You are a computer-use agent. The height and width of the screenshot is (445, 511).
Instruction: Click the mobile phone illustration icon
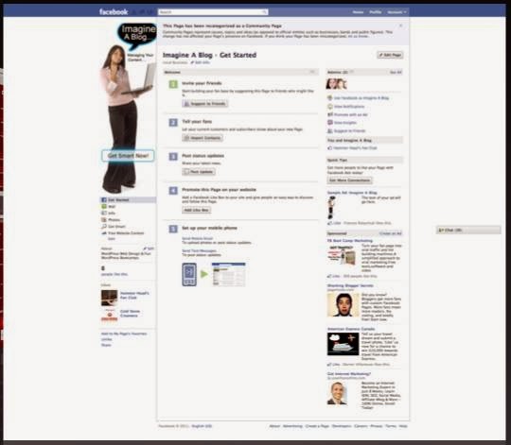[189, 275]
